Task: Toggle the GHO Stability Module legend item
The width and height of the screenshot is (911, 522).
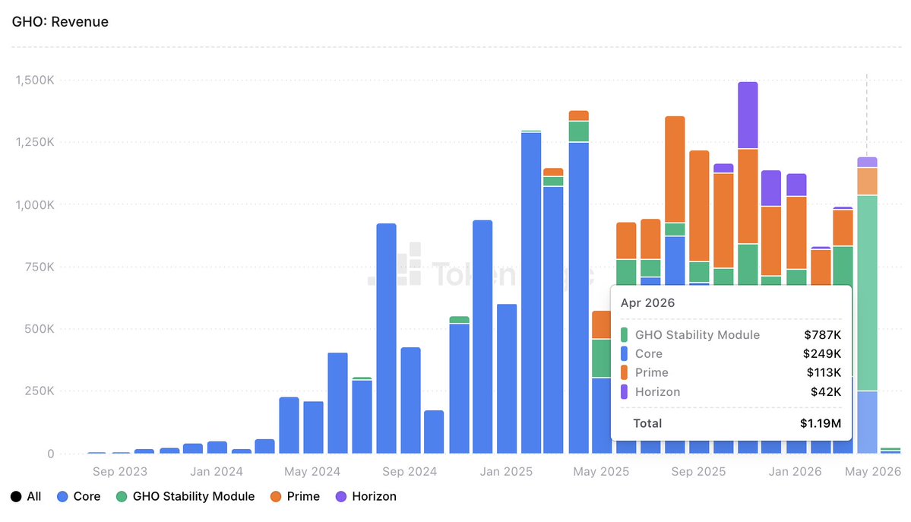Action: (185, 496)
